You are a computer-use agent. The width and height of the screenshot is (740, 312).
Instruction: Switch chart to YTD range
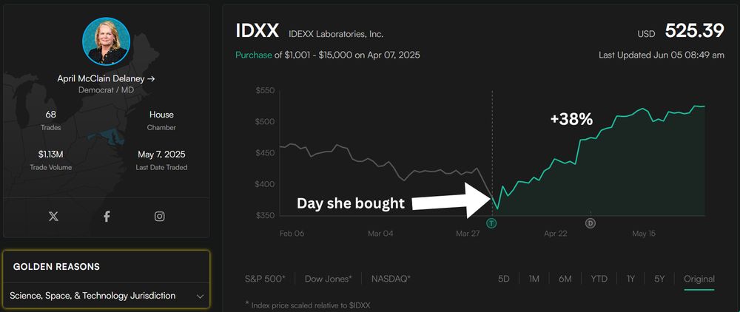(x=599, y=279)
